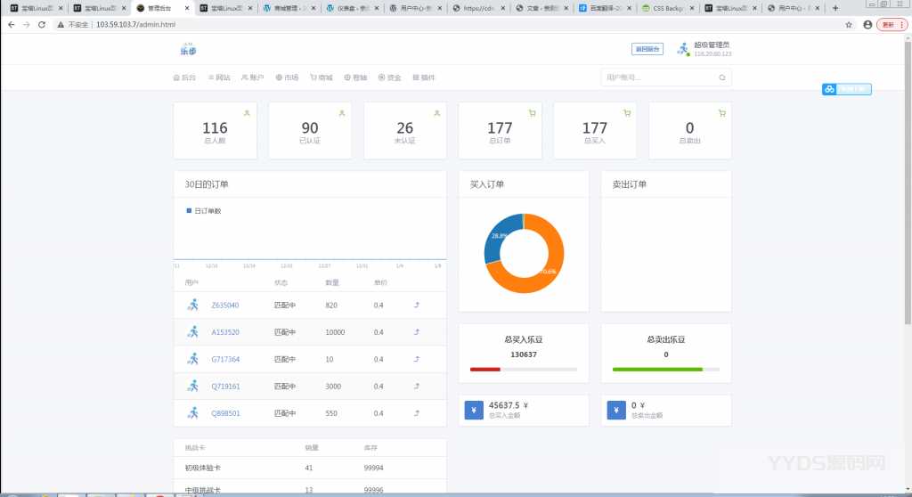Viewport: 912px width, 497px height.
Task: Click the share arrow icon for user Q898501
Action: coord(417,413)
